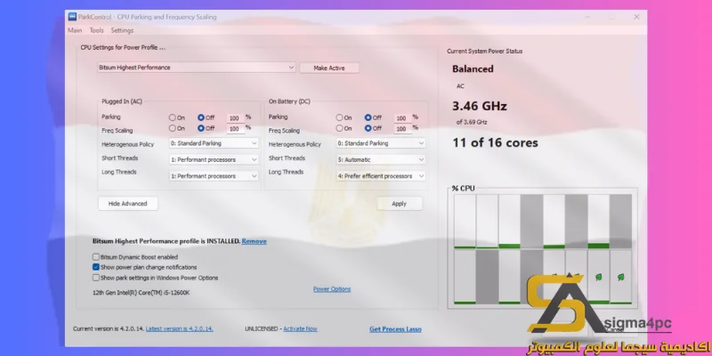Toggle Show power plan change notifications
The image size is (712, 356).
(x=96, y=268)
